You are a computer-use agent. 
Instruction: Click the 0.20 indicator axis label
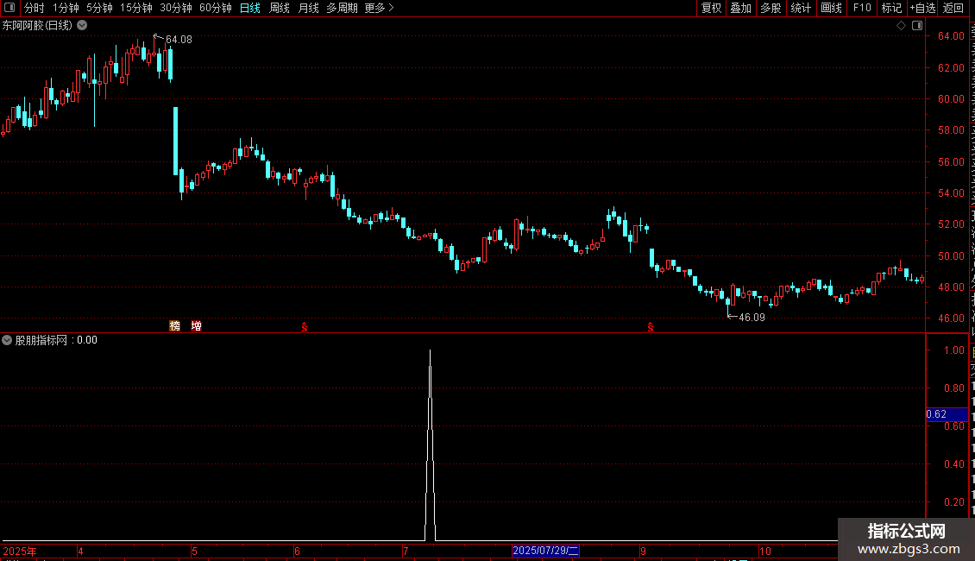pos(954,502)
